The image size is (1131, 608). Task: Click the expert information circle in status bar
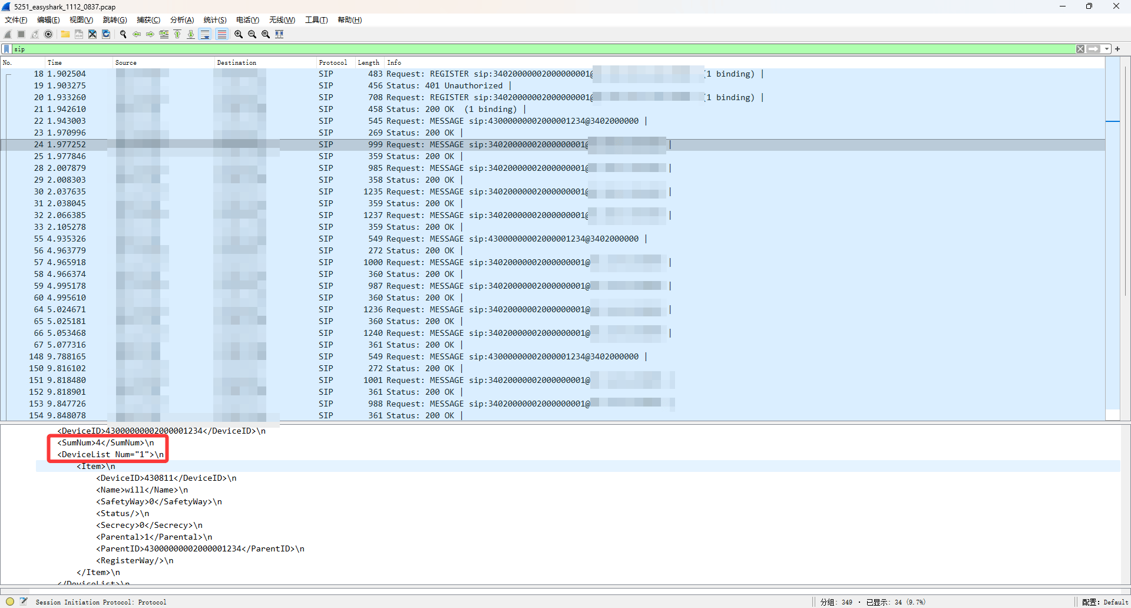coord(10,602)
